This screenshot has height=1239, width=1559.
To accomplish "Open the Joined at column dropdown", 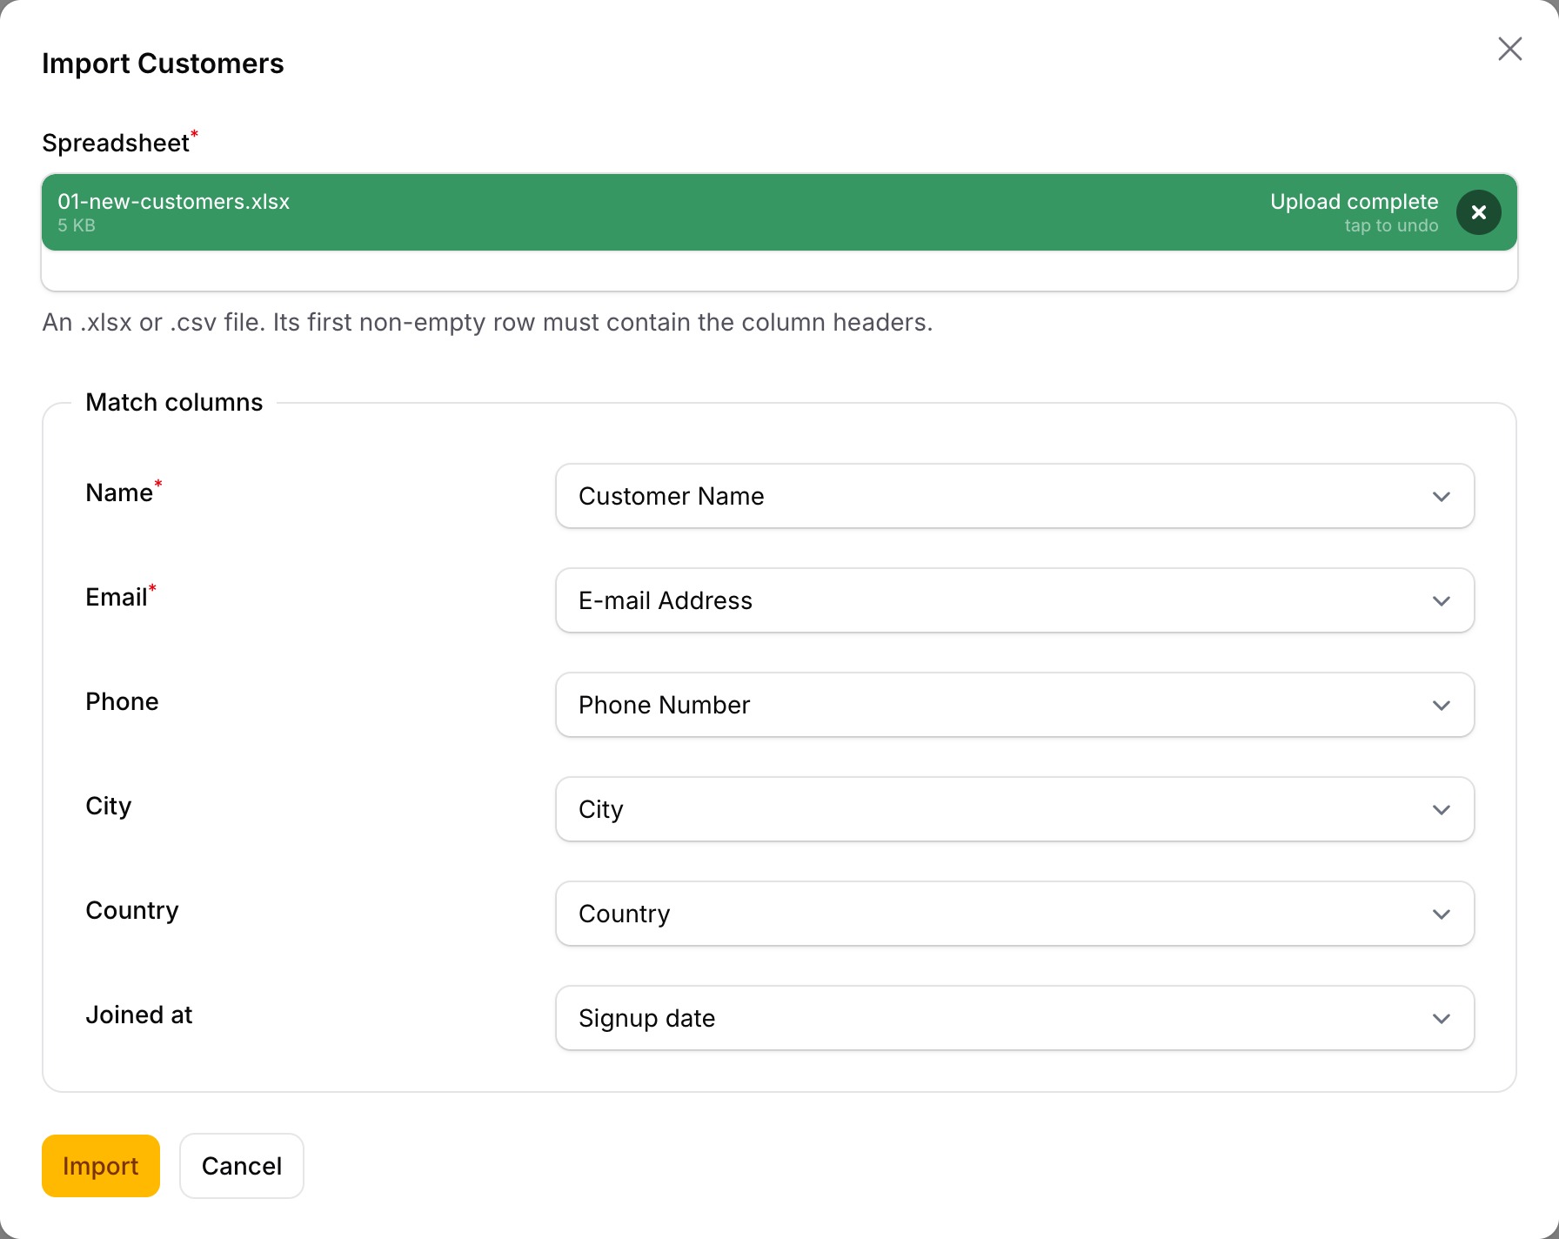I will (1014, 1018).
